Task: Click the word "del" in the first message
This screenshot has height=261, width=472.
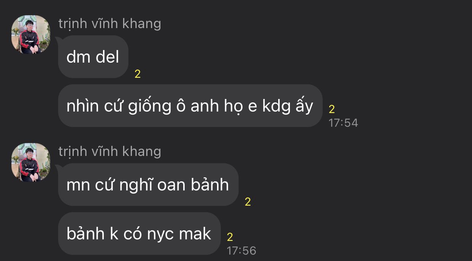Action: [x=108, y=57]
